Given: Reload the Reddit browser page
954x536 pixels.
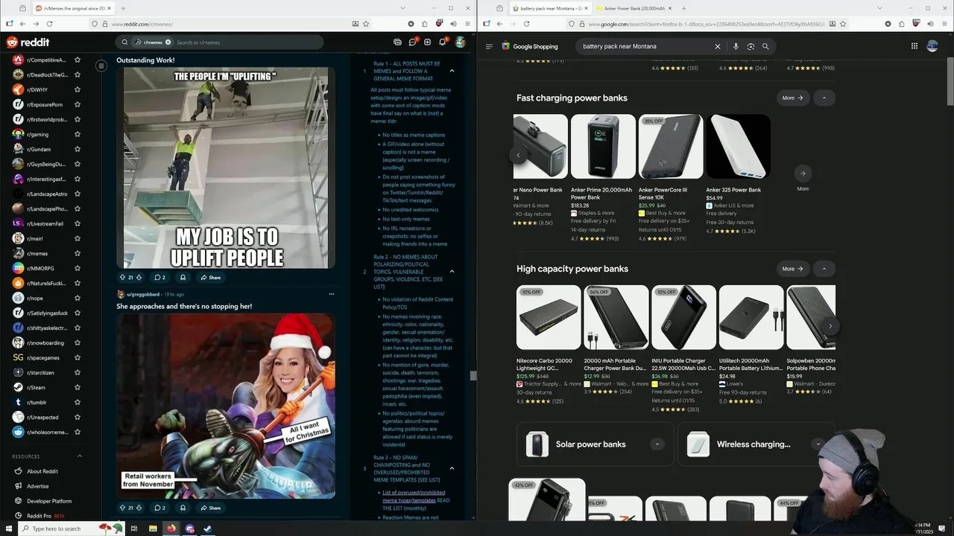Looking at the screenshot, I should 49,24.
